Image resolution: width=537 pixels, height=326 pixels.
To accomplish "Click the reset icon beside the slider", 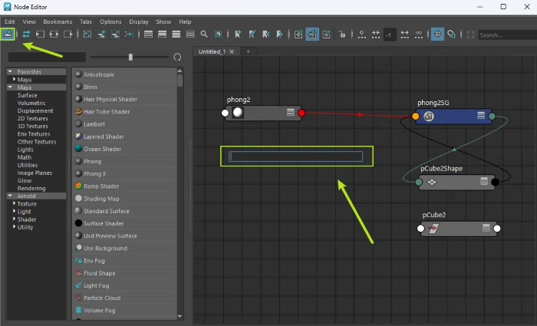I will coord(178,57).
